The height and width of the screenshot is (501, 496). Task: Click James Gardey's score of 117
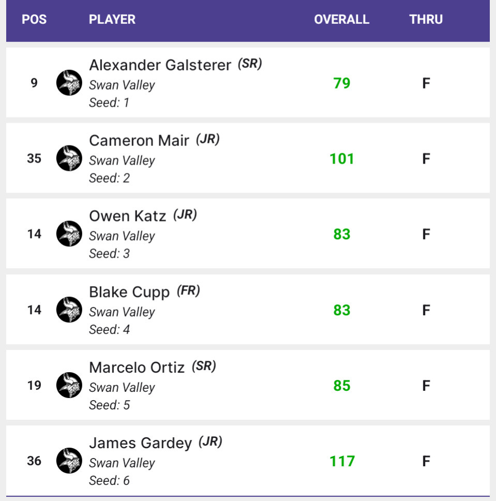(x=342, y=461)
